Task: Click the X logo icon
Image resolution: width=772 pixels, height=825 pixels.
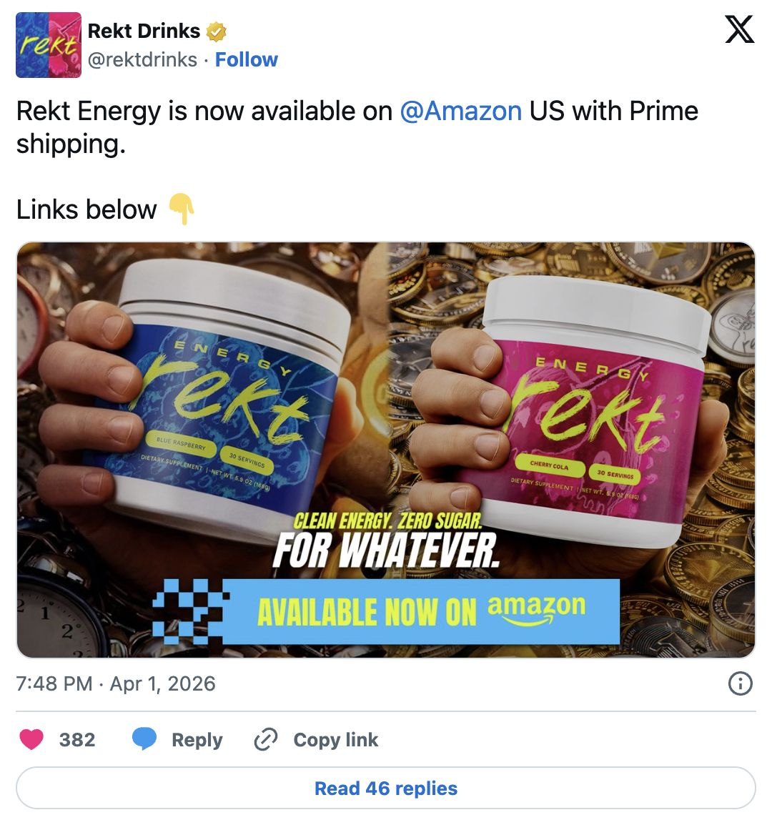Action: click(x=739, y=29)
